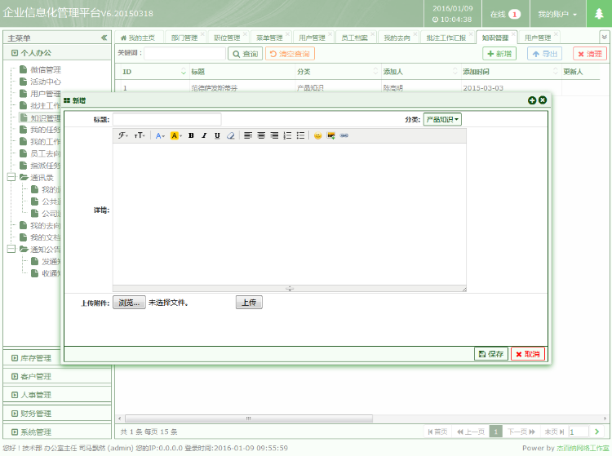Switch to the 我的主页 tab
Viewport: 612px width, 456px height.
pyautogui.click(x=137, y=38)
